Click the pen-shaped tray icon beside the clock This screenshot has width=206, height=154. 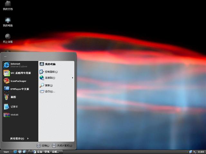point(194,152)
